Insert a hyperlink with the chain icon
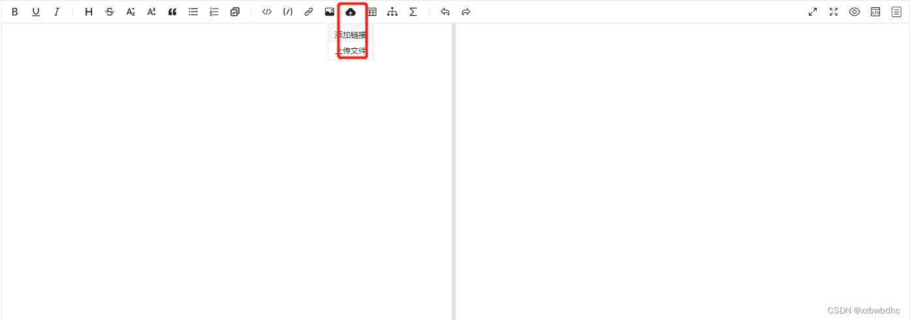The image size is (910, 320). coord(309,12)
